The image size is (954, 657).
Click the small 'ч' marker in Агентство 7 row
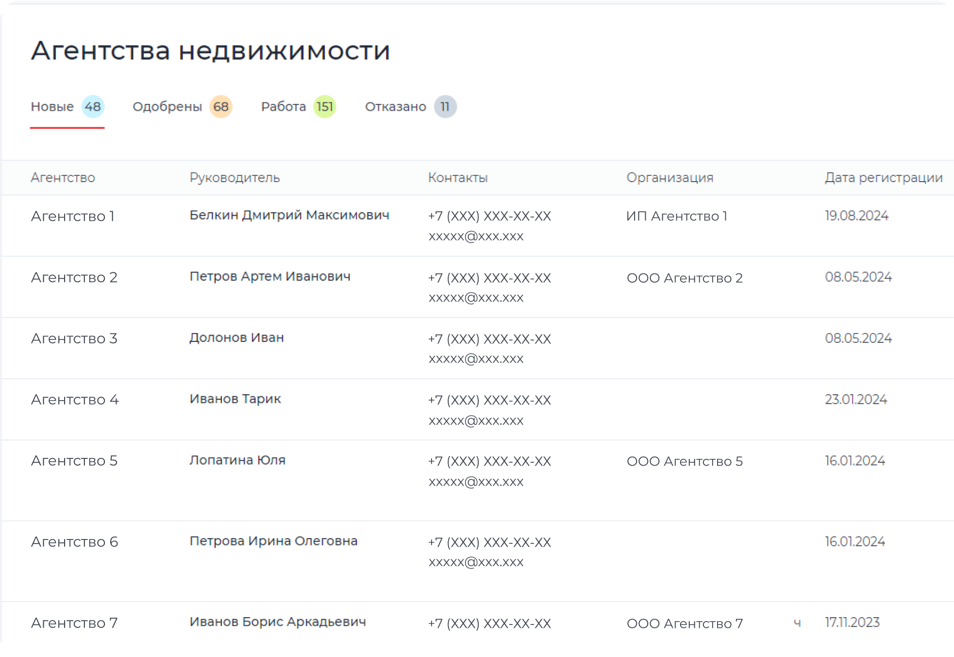click(x=798, y=622)
